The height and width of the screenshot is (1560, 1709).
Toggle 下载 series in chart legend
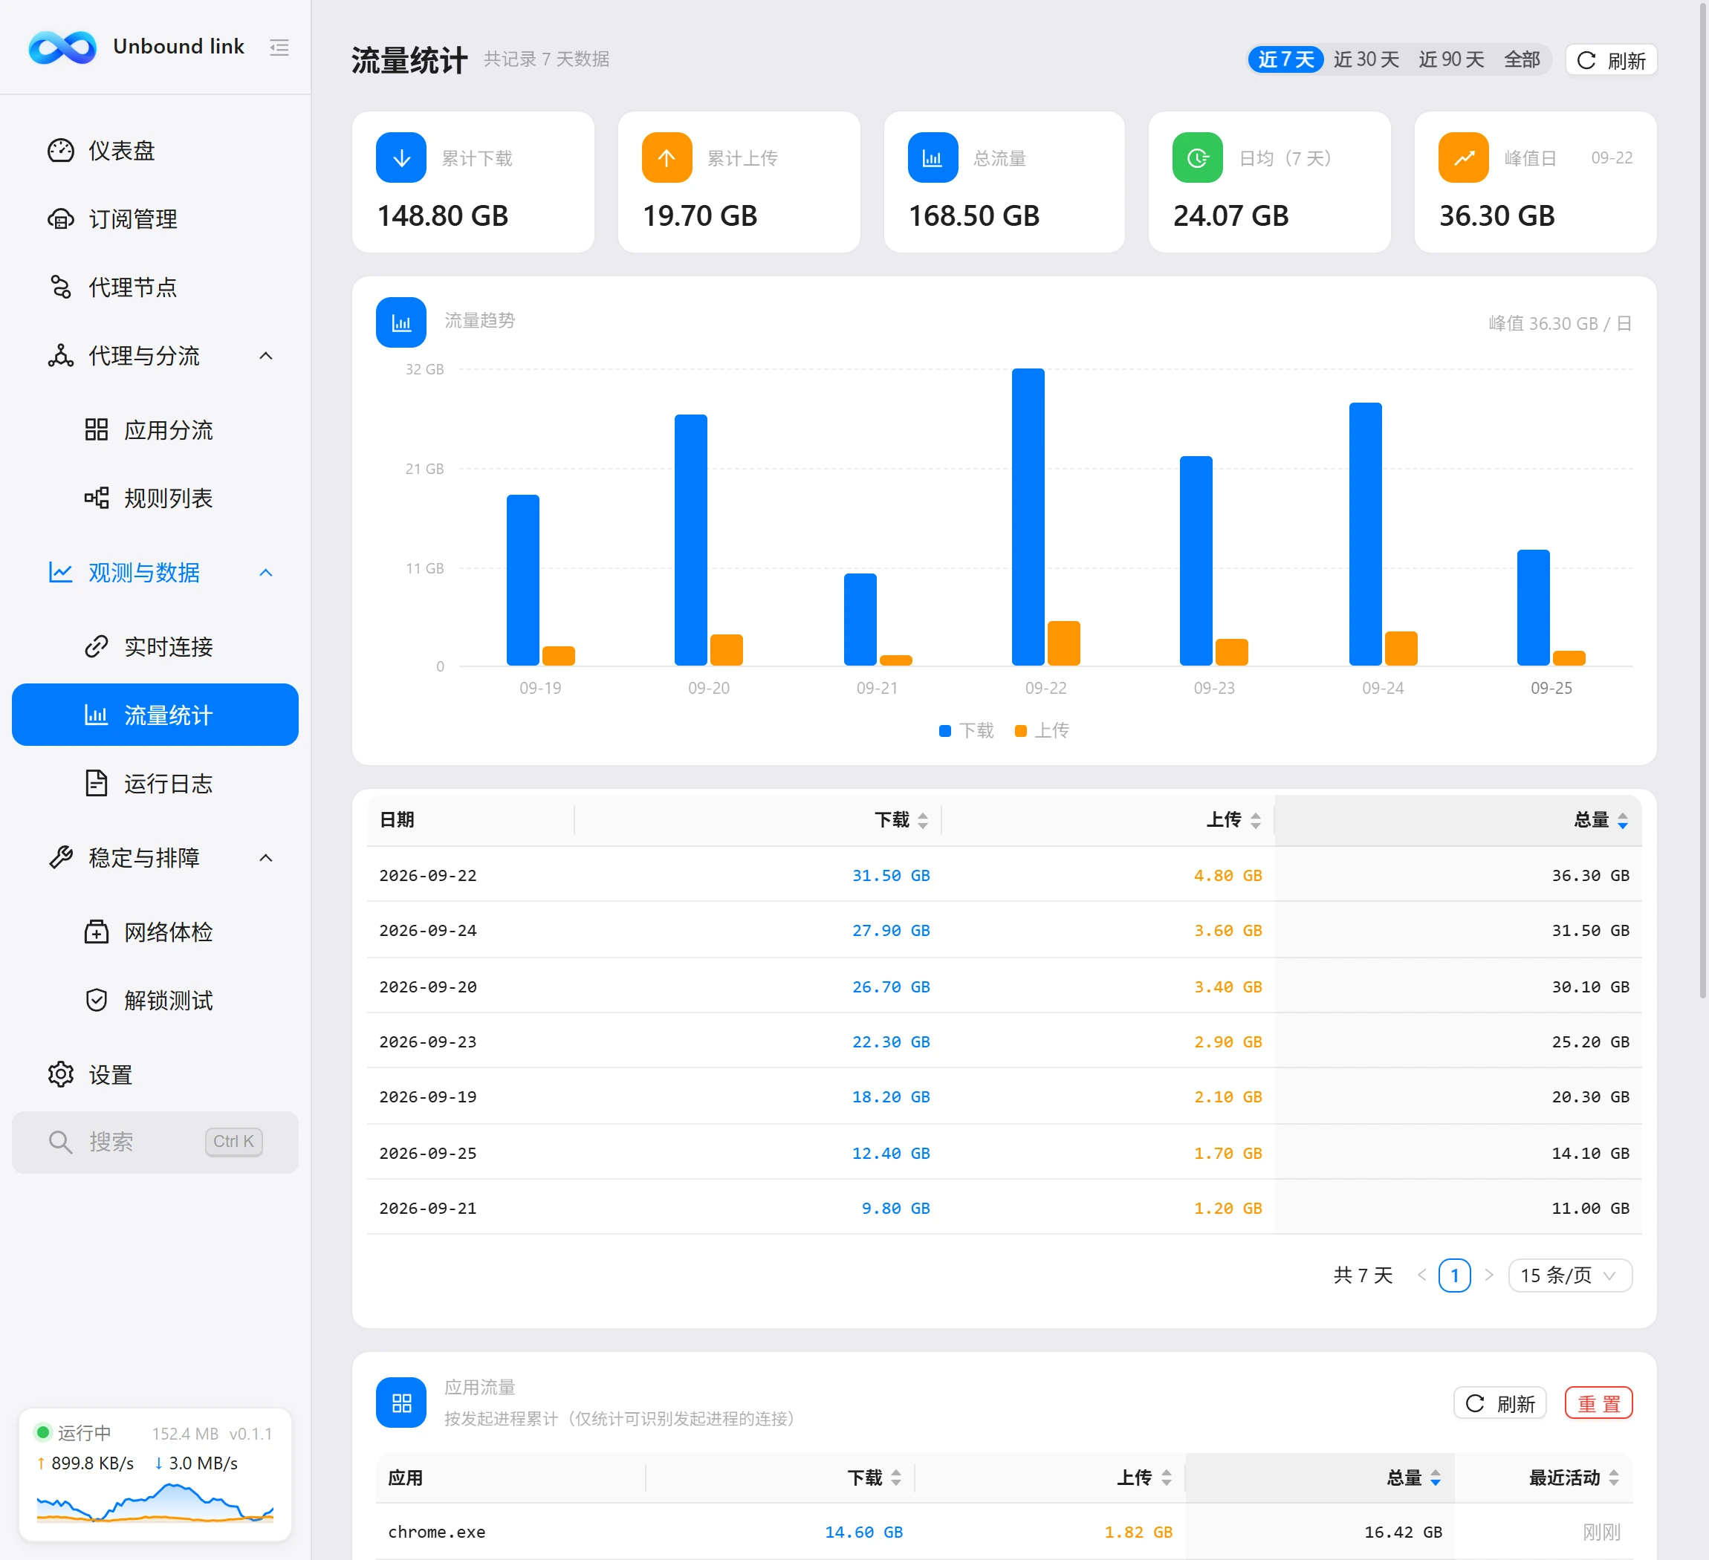click(967, 730)
